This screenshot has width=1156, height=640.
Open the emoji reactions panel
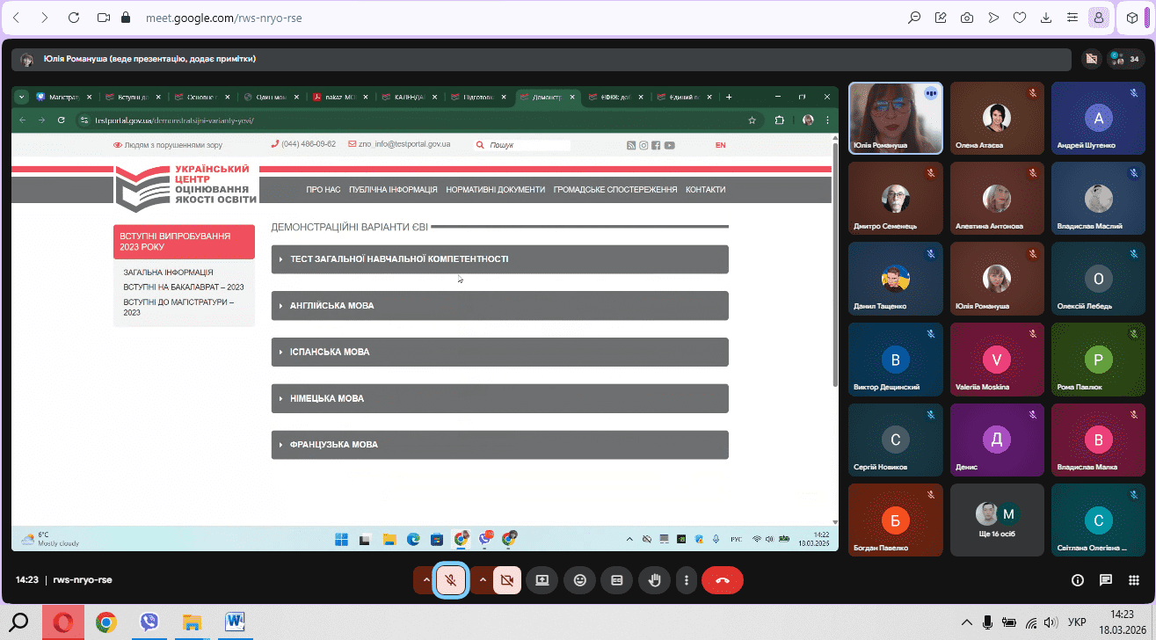pyautogui.click(x=579, y=580)
